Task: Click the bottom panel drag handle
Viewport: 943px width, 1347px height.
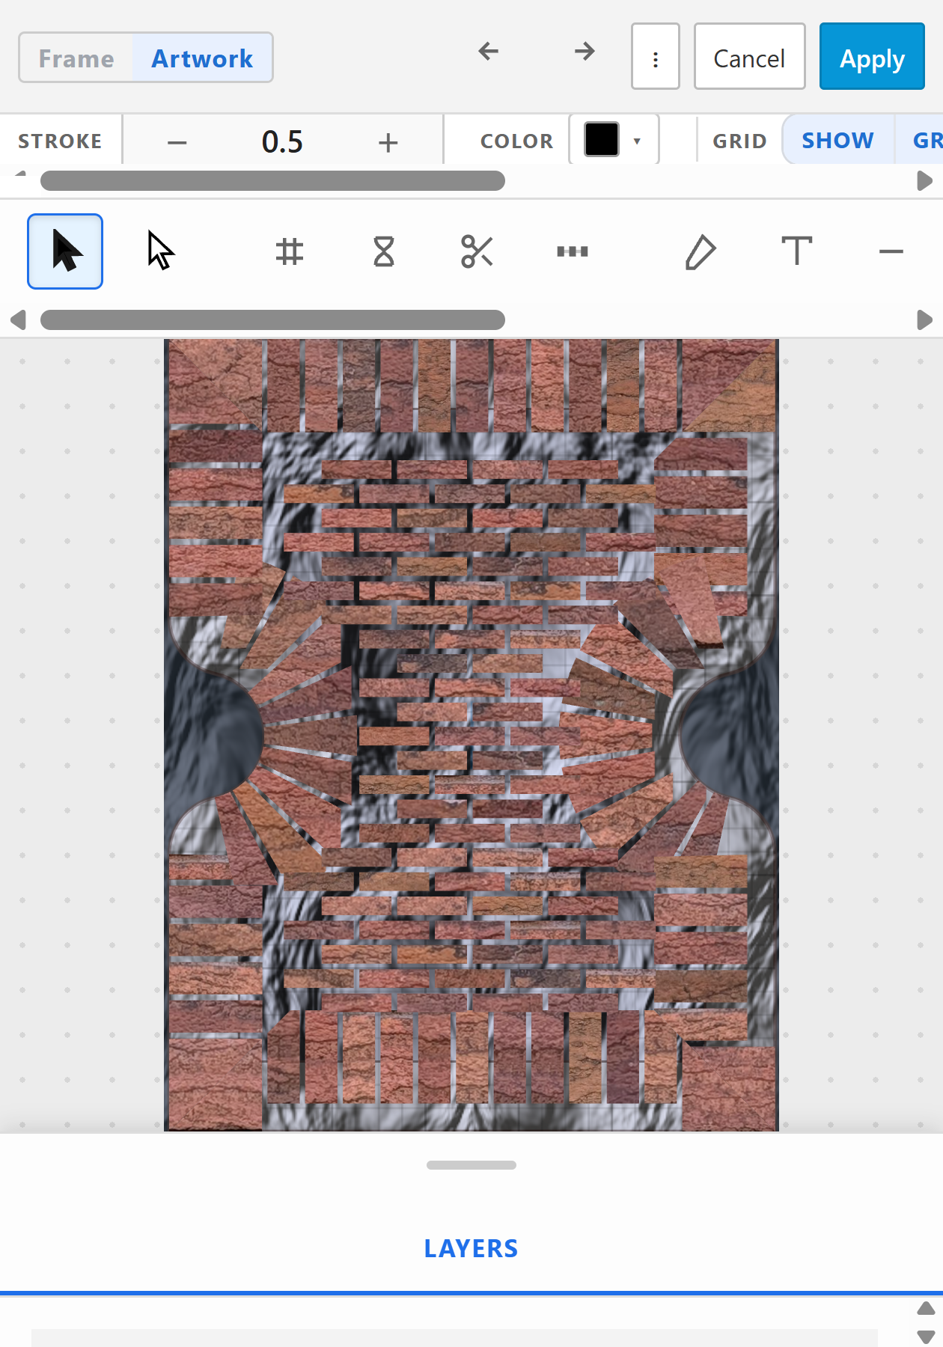Action: (x=471, y=1165)
